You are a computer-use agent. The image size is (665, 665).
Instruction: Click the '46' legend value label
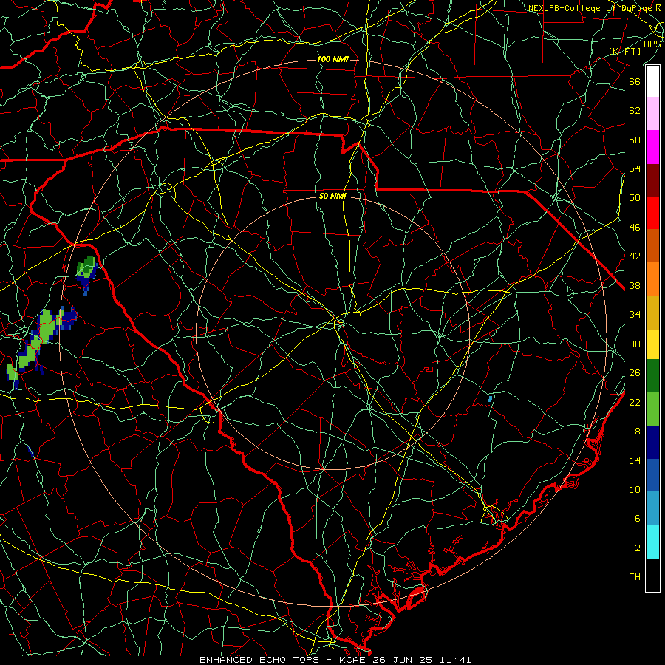pos(635,228)
